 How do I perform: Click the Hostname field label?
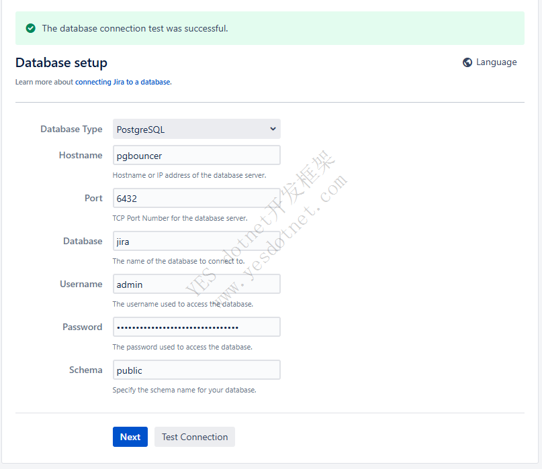pyautogui.click(x=81, y=155)
